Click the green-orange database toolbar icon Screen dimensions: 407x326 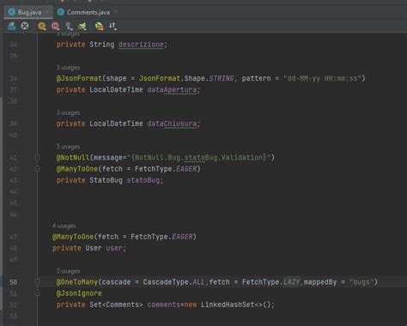pyautogui.click(x=100, y=27)
